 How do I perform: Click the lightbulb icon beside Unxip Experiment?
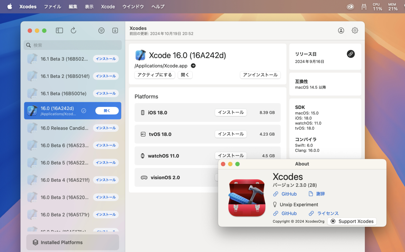pyautogui.click(x=275, y=204)
